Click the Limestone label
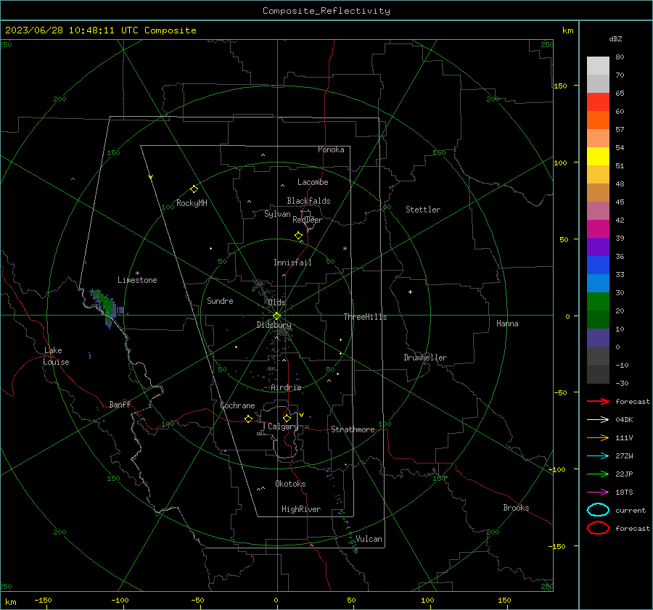Viewport: 653px width, 610px height. (137, 280)
